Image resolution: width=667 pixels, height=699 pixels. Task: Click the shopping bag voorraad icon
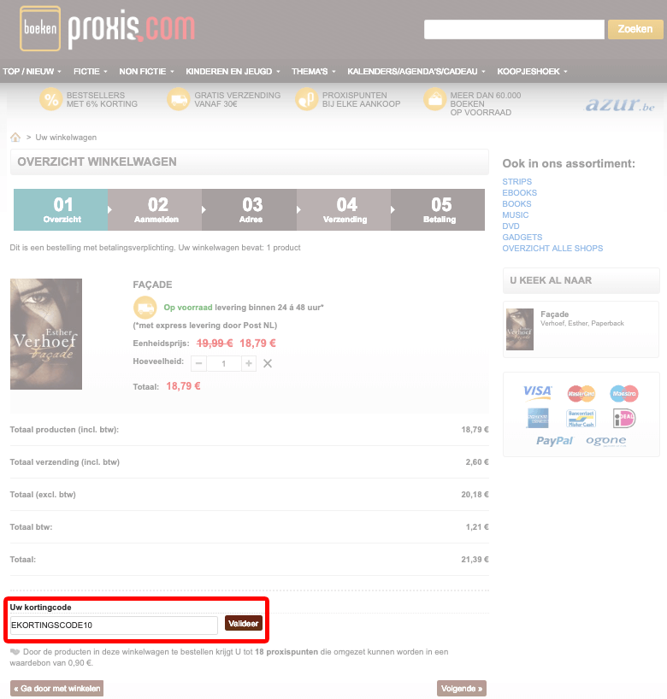coord(434,99)
